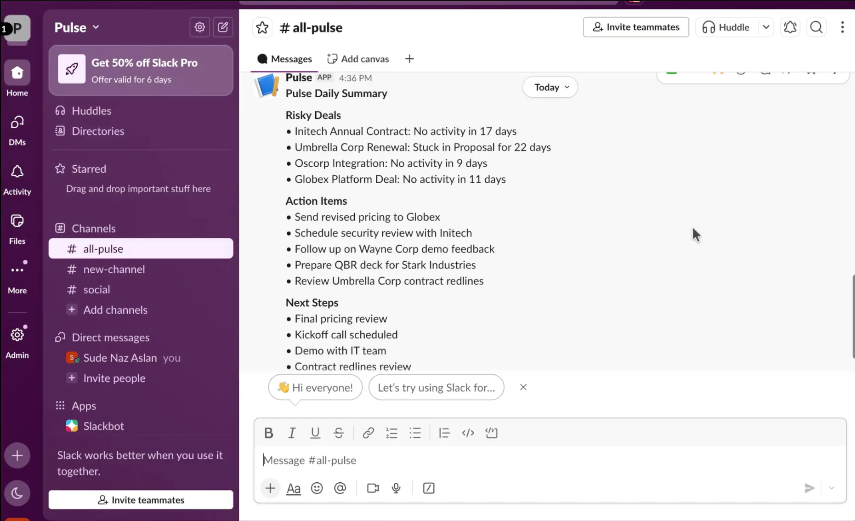This screenshot has height=521, width=855.
Task: Collapse the Apps section
Action: [x=84, y=406]
